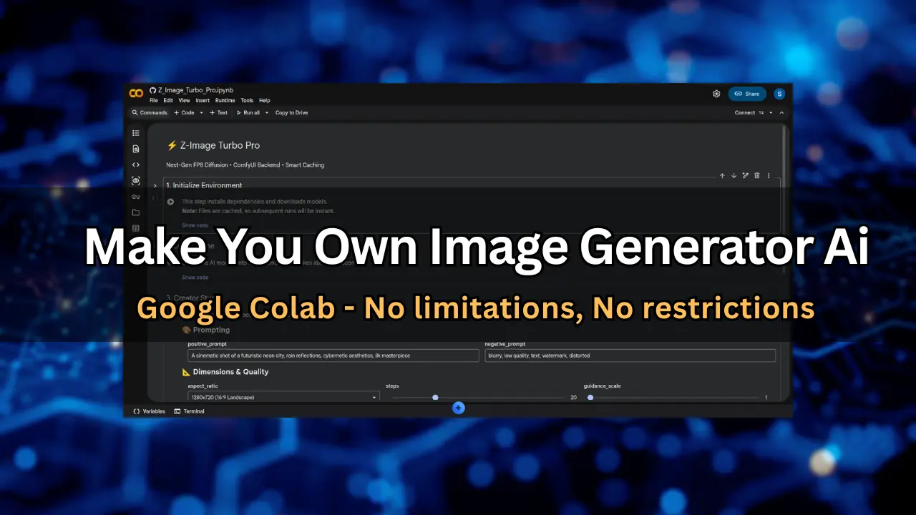Collapse the Initialize Environment section

[x=155, y=185]
